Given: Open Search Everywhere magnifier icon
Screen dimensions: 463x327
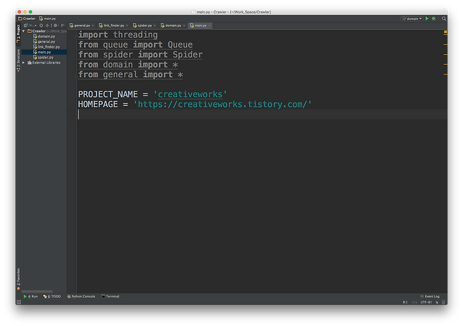Looking at the screenshot, I should tap(444, 19).
